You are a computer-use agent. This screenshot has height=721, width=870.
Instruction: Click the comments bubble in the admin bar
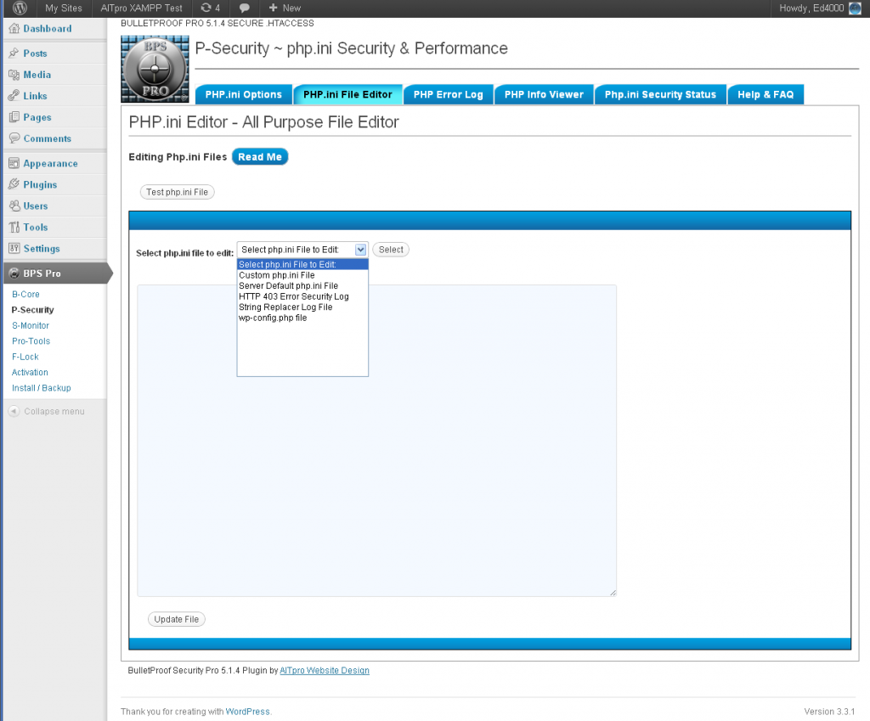[245, 8]
